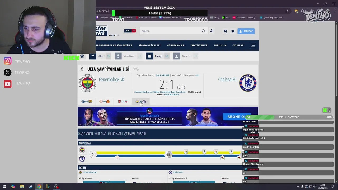The height and width of the screenshot is (190, 338).
Task: Open the Fenerbahçe club crest
Action: coord(87,83)
